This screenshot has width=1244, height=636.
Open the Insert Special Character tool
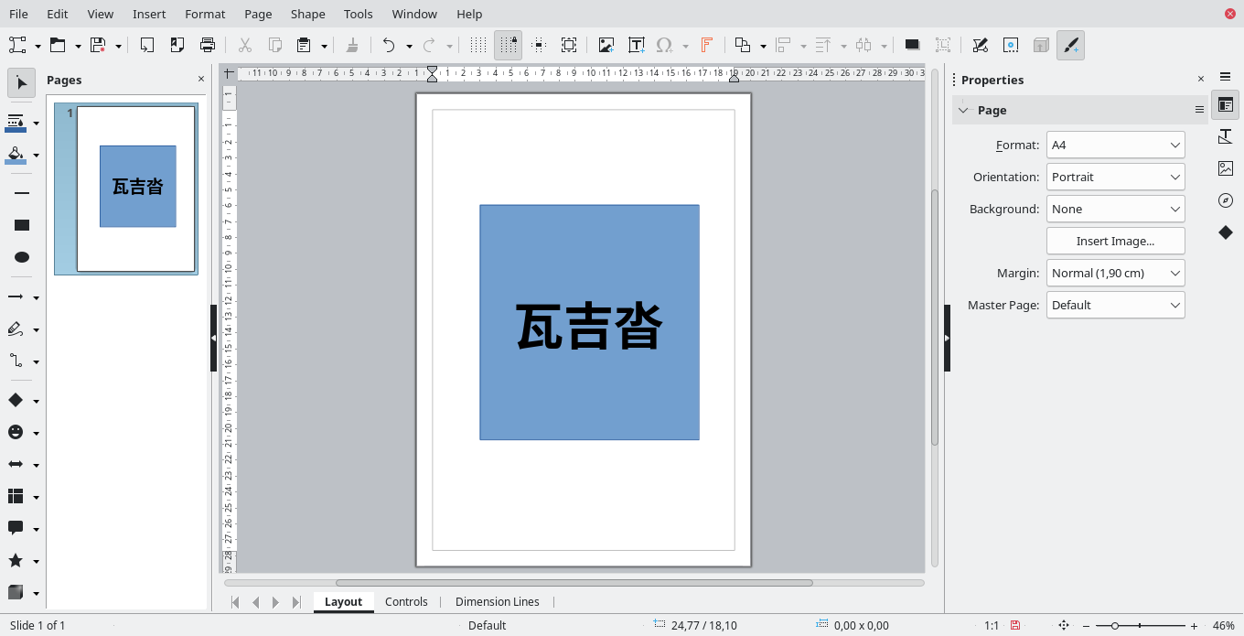coord(665,44)
